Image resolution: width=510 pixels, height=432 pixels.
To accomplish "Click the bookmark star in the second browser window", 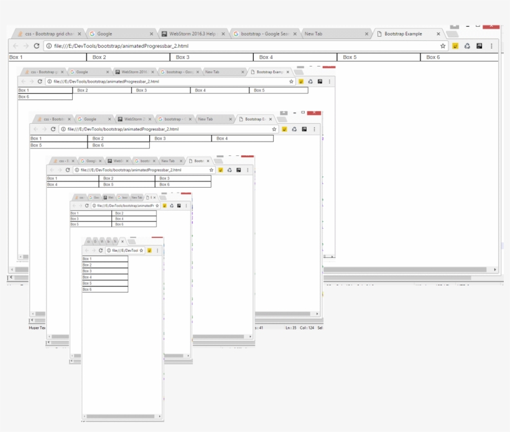I will click(x=290, y=81).
